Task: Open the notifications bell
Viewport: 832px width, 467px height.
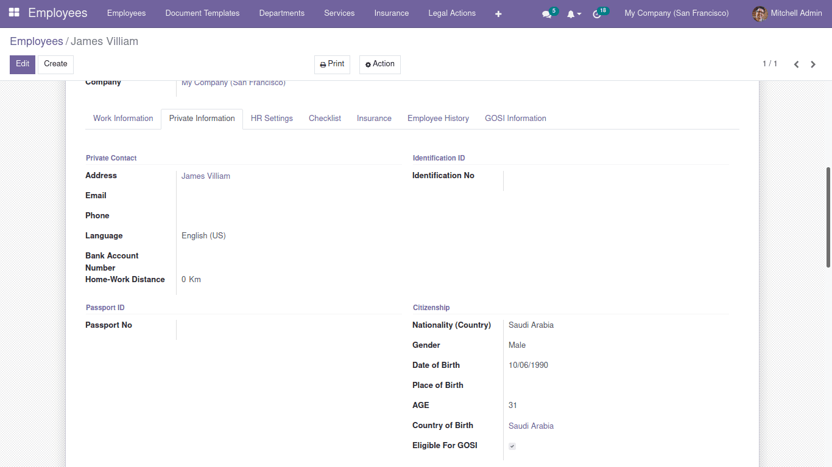Action: (x=570, y=13)
